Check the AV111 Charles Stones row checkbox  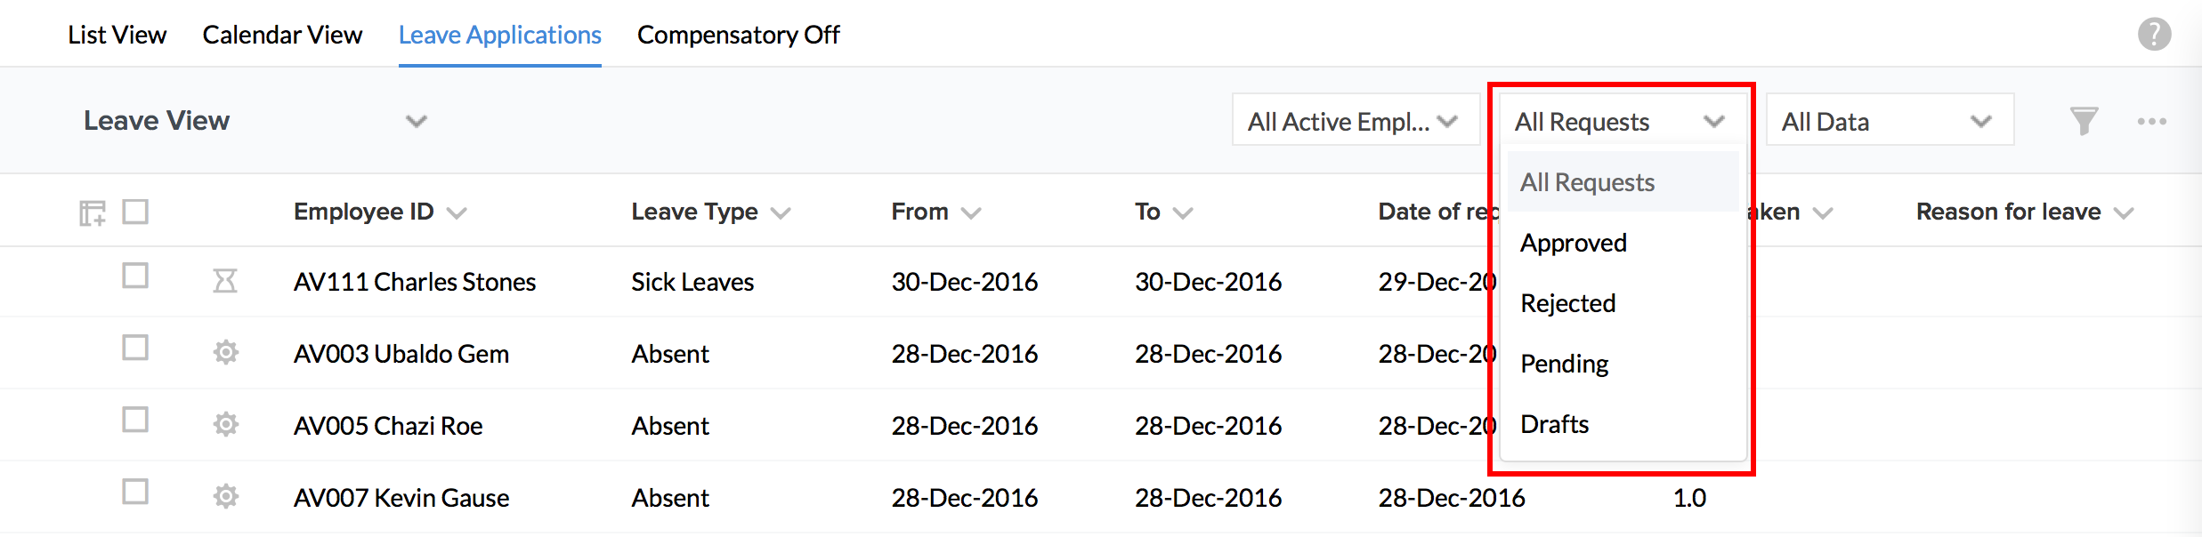coord(135,276)
